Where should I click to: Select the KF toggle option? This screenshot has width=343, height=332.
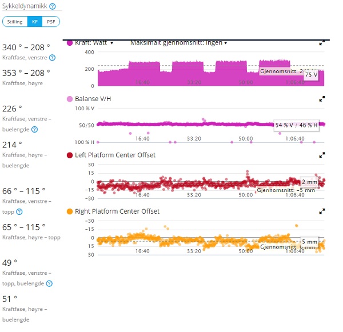click(35, 22)
